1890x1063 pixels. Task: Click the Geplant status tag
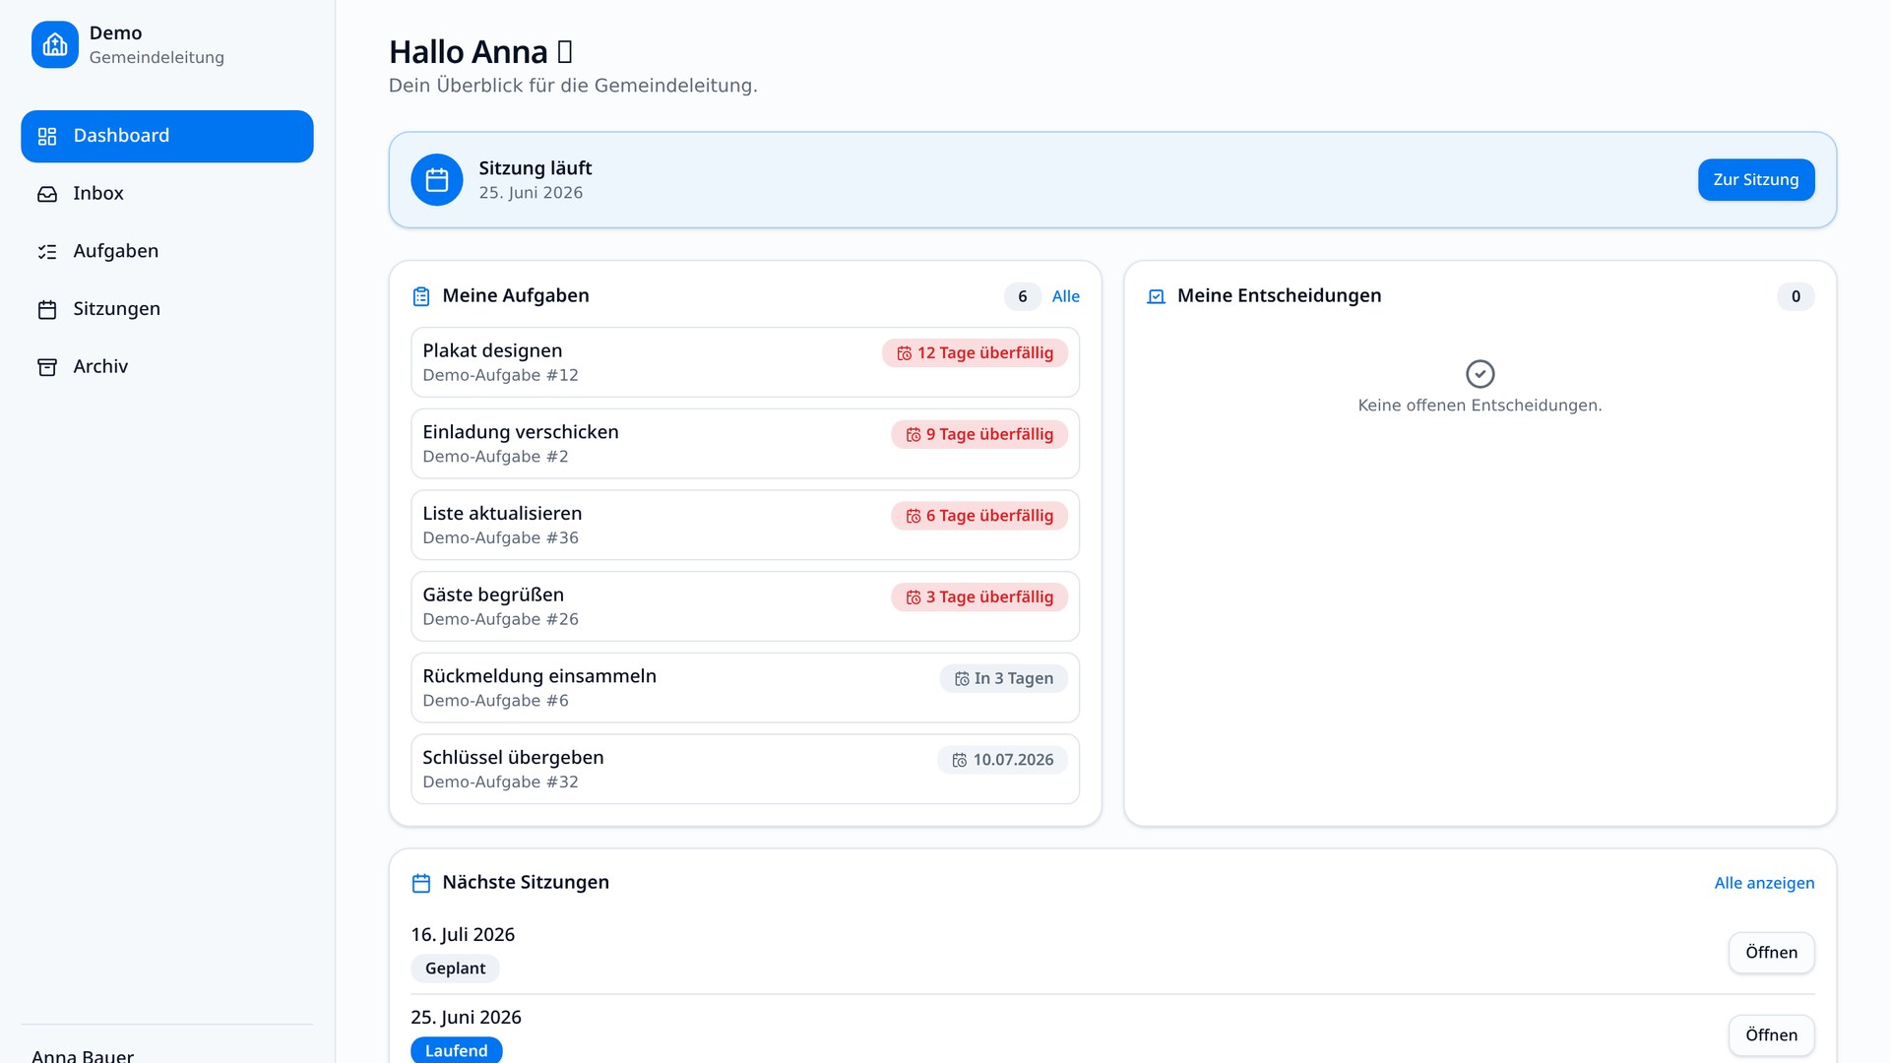(455, 969)
